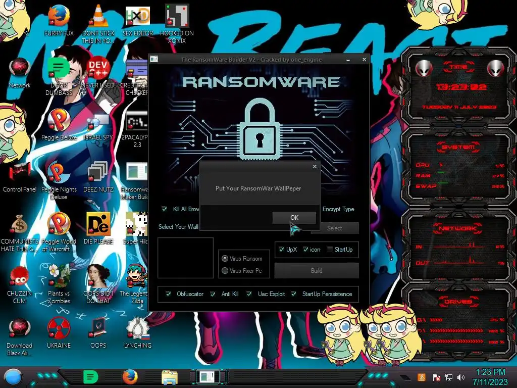Toggle the icon checkbox
This screenshot has height=388, width=517.
coord(305,250)
